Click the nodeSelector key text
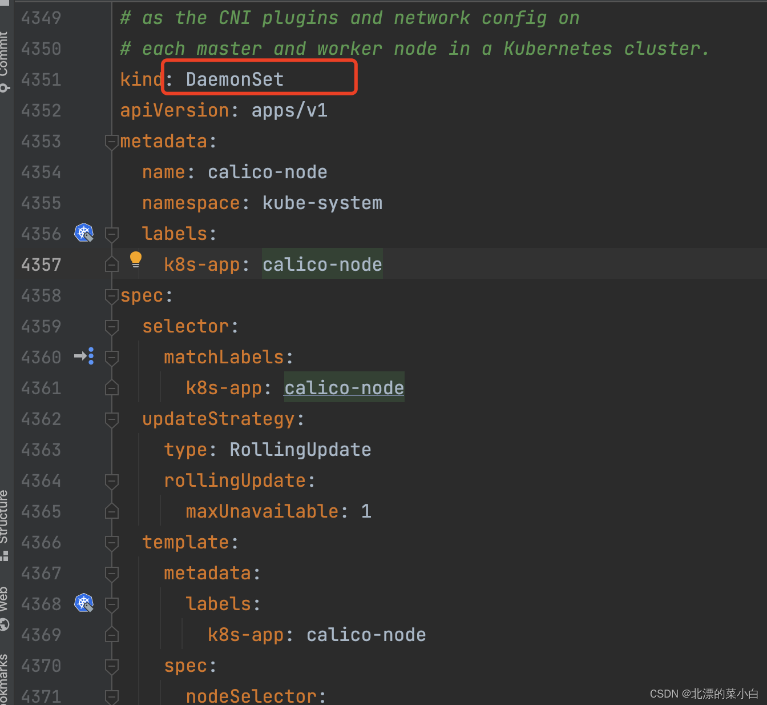Viewport: 767px width, 705px height. coord(251,696)
